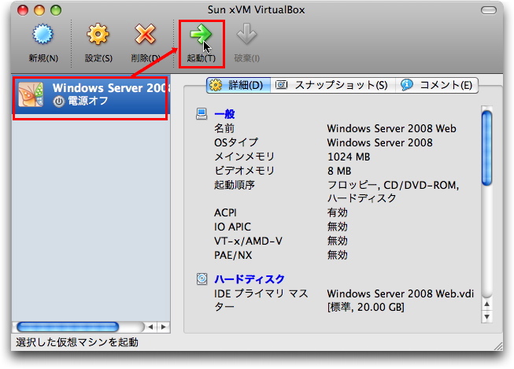Switch to the 詳細(D) tab

tap(239, 85)
